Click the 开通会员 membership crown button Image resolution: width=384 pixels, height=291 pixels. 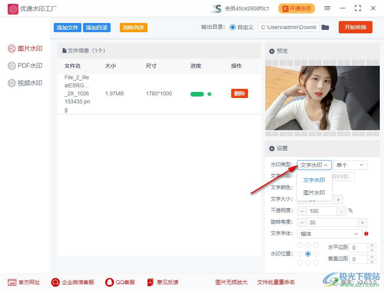(x=296, y=8)
